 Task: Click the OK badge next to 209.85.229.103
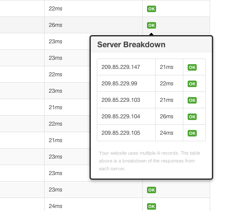pyautogui.click(x=192, y=100)
